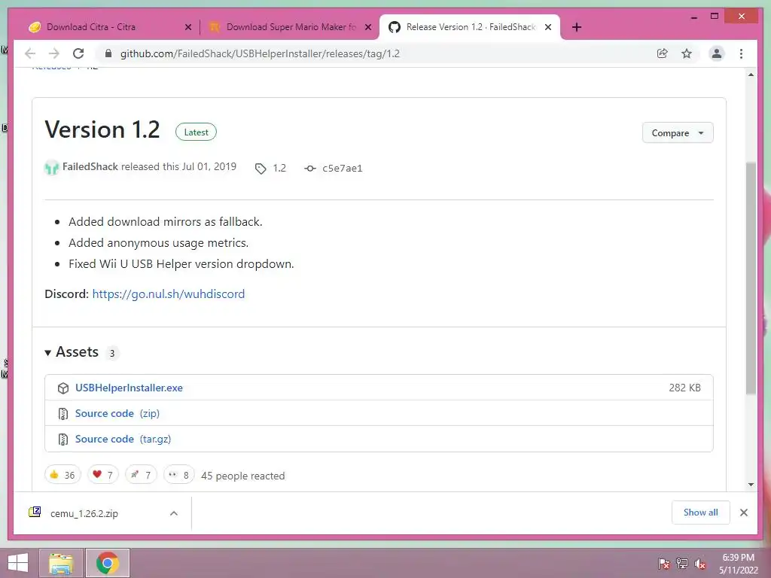Switch to the Download Citra tab
The height and width of the screenshot is (578, 771).
tap(109, 27)
